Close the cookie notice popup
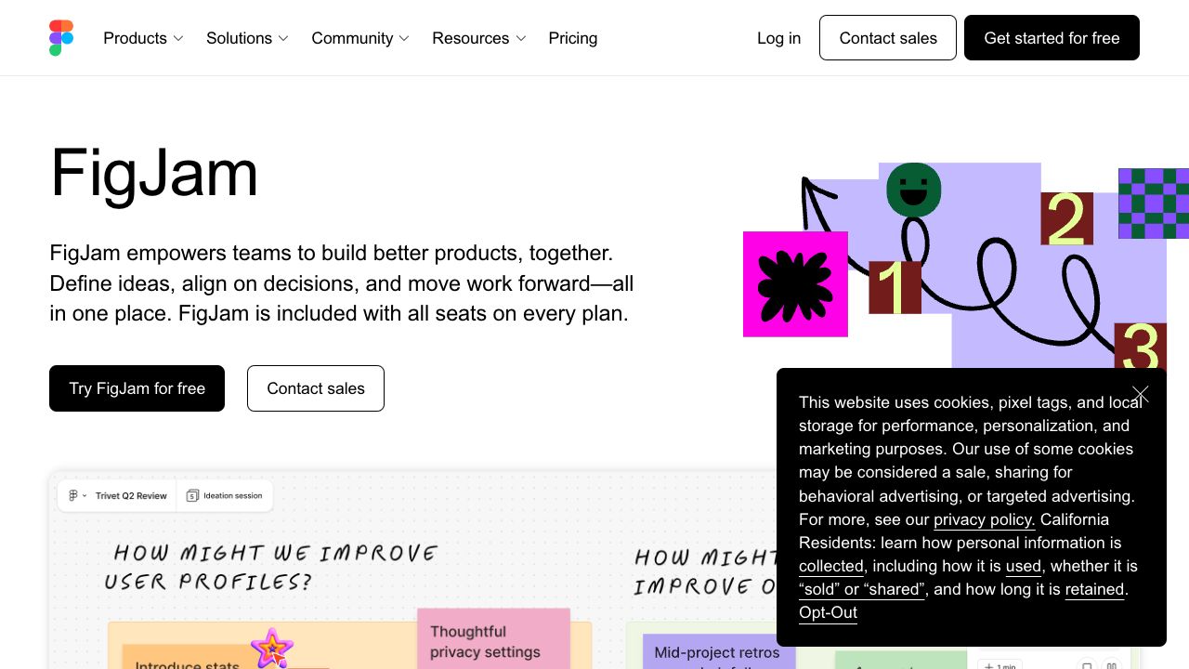Viewport: 1189px width, 669px height. tap(1141, 395)
